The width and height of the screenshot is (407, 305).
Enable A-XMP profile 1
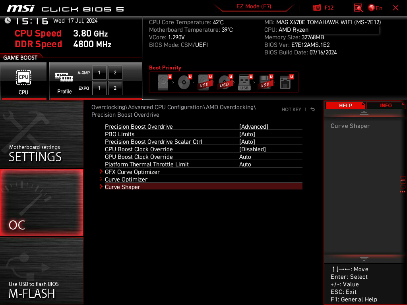click(x=99, y=73)
